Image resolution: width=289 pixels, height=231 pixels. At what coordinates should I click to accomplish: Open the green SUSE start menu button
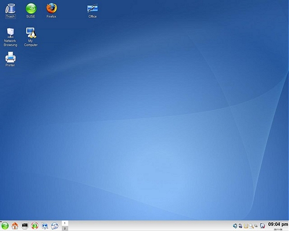point(5,226)
